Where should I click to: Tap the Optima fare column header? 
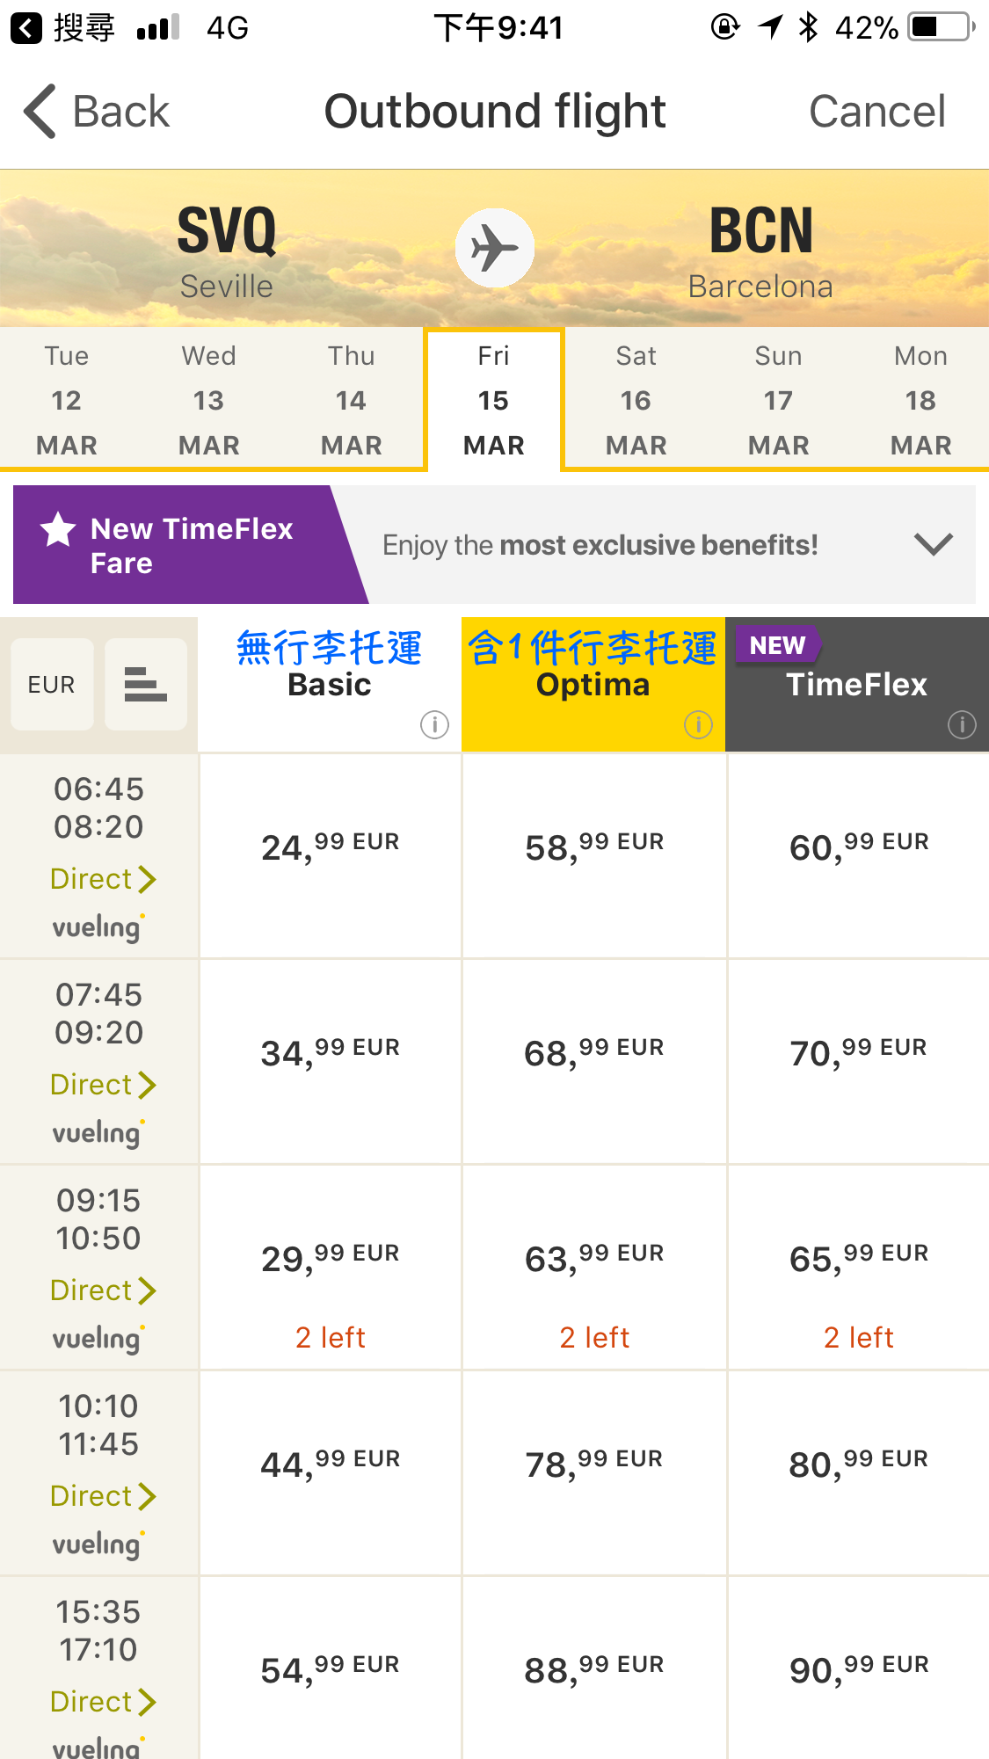coord(593,684)
